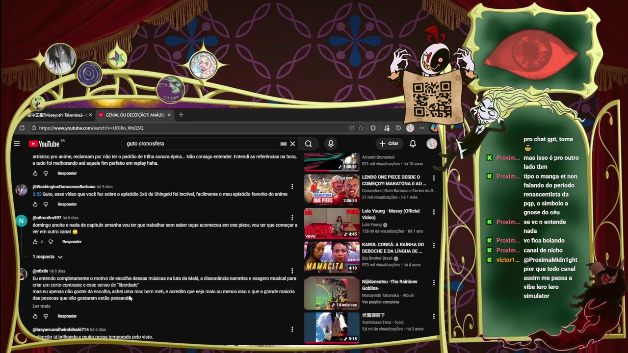Open the browser history clock icon

coord(398,128)
